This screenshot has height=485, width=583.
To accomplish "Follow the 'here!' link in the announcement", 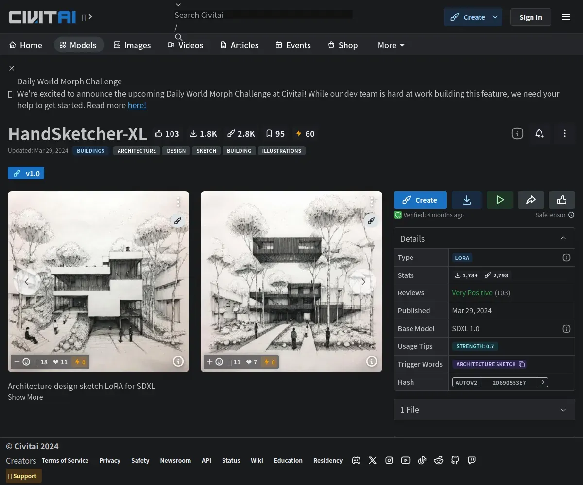I will pyautogui.click(x=137, y=105).
